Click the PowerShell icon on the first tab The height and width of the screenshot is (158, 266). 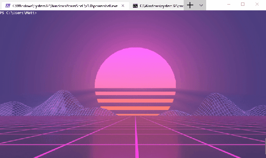coord(7,6)
